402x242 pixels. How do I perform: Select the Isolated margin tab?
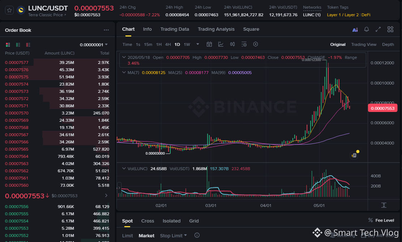pyautogui.click(x=171, y=221)
